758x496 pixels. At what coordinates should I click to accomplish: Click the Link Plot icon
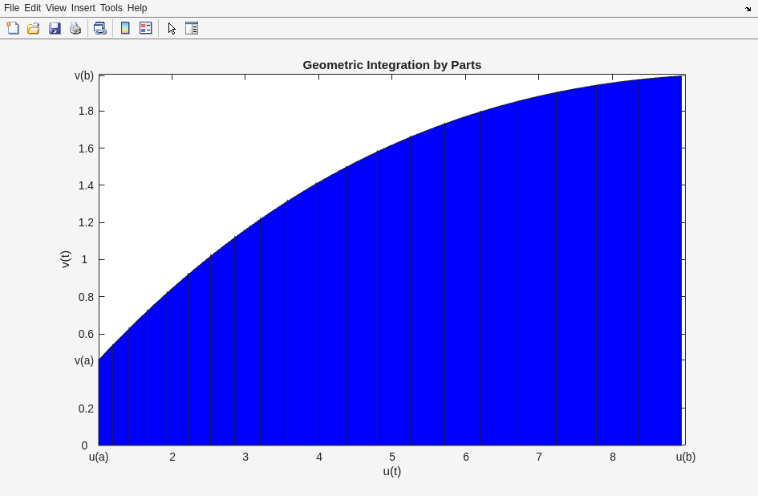(99, 28)
